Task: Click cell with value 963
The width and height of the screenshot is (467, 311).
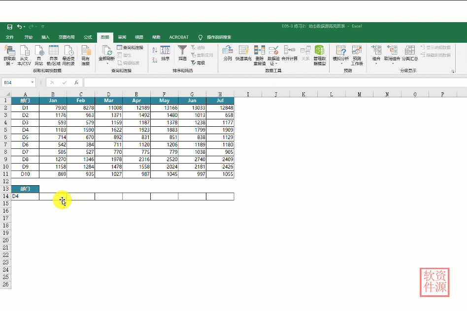Action: [81, 115]
